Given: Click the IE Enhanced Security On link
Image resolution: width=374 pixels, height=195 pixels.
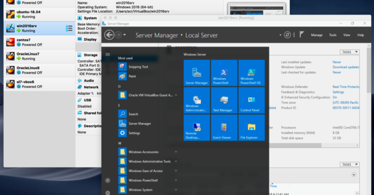Looking at the screenshot, I should point(335,97).
